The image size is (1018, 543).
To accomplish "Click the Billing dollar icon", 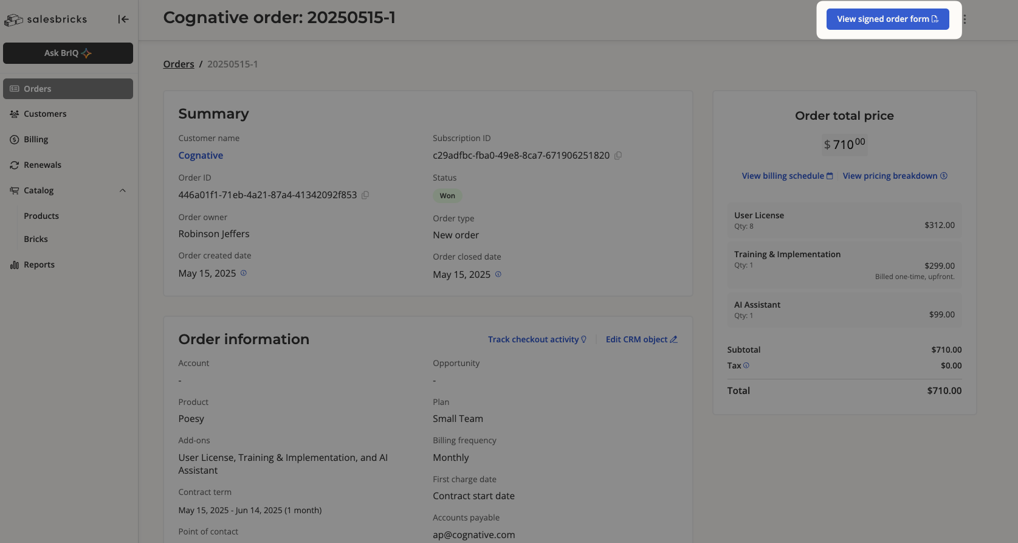I will 15,139.
